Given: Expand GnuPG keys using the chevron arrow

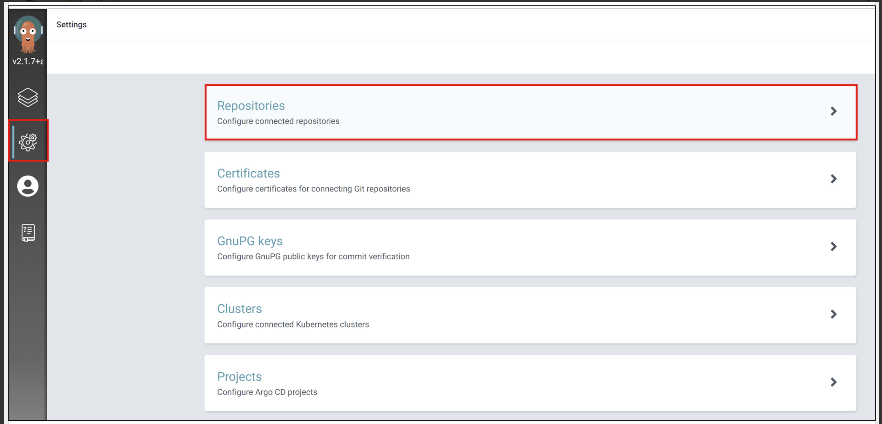Looking at the screenshot, I should tap(833, 247).
